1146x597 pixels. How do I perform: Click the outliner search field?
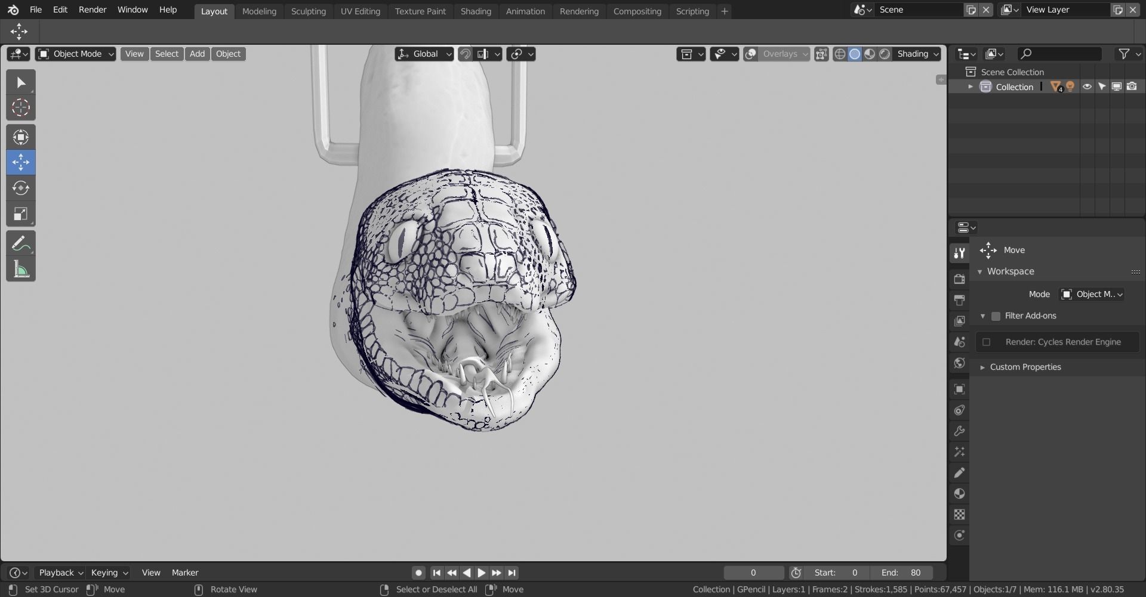pos(1059,54)
